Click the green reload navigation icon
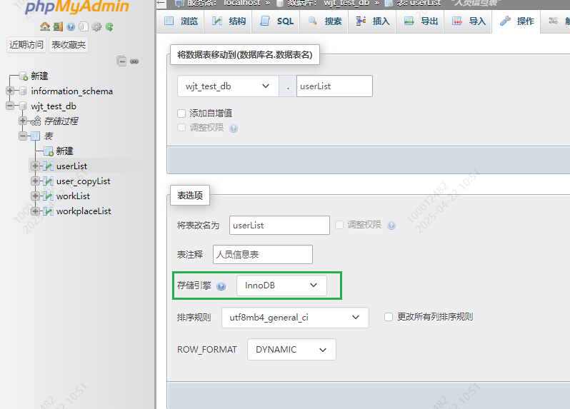Image resolution: width=570 pixels, height=409 pixels. tap(109, 26)
